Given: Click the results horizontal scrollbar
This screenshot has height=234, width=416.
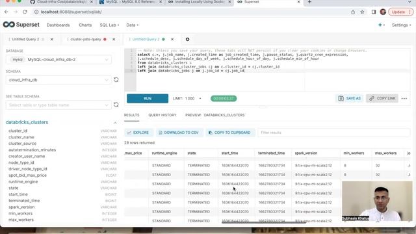Looking at the screenshot, I should [264, 222].
